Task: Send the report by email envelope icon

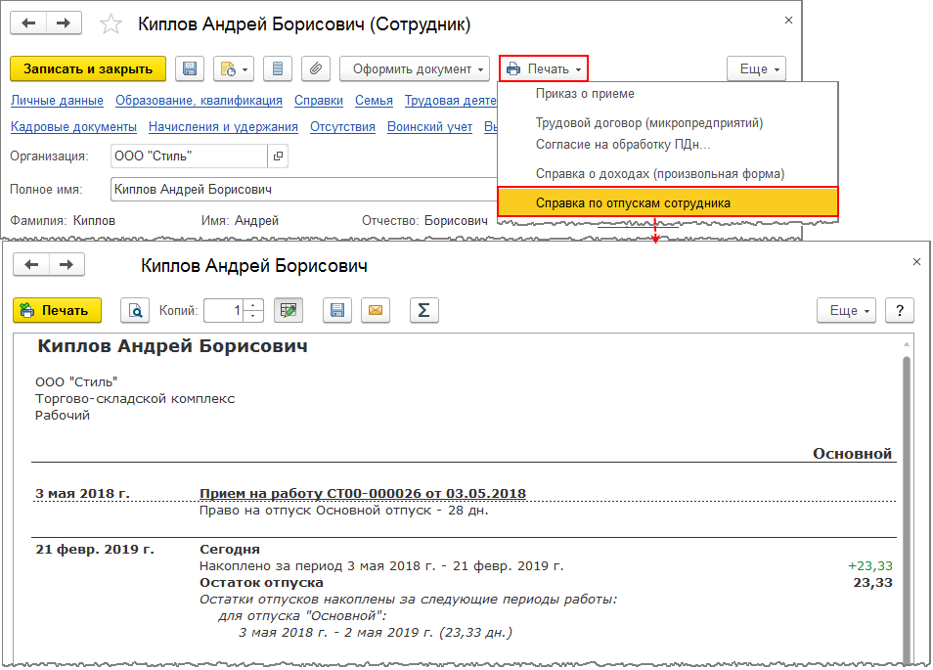Action: click(x=376, y=311)
